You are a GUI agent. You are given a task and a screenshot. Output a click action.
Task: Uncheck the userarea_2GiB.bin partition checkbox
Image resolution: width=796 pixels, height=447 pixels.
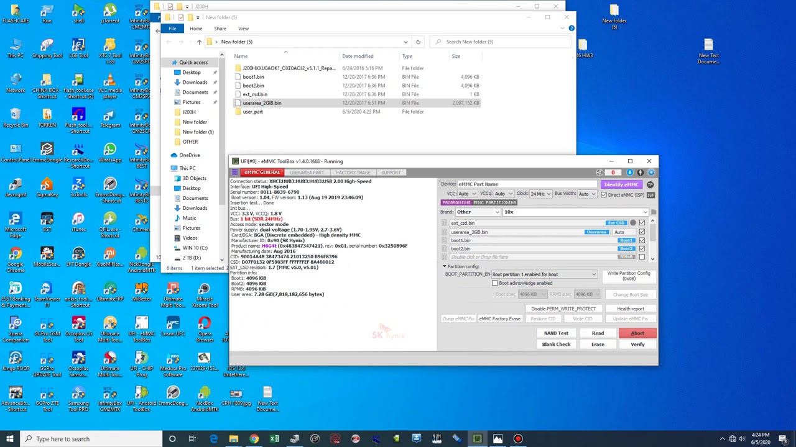[642, 232]
